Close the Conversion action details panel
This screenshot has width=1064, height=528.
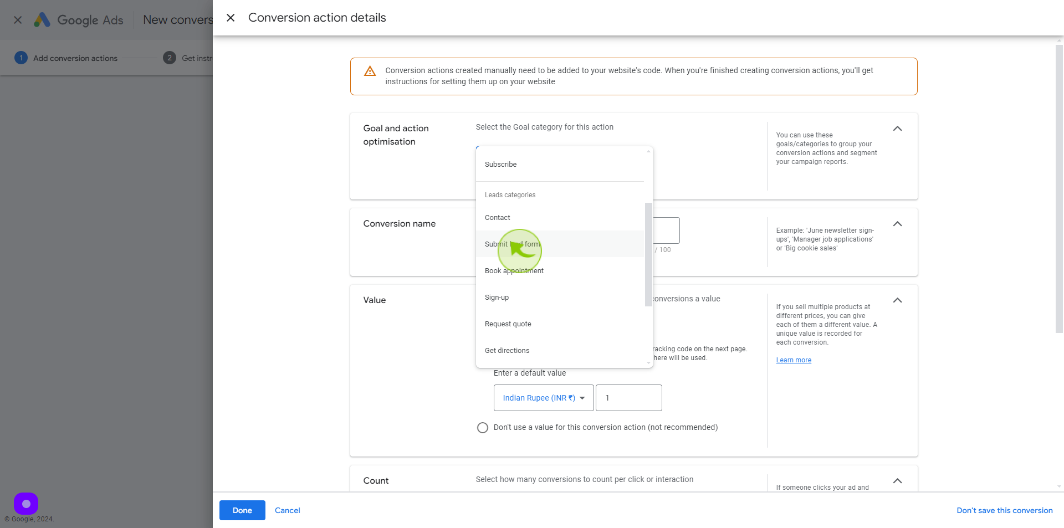click(231, 18)
